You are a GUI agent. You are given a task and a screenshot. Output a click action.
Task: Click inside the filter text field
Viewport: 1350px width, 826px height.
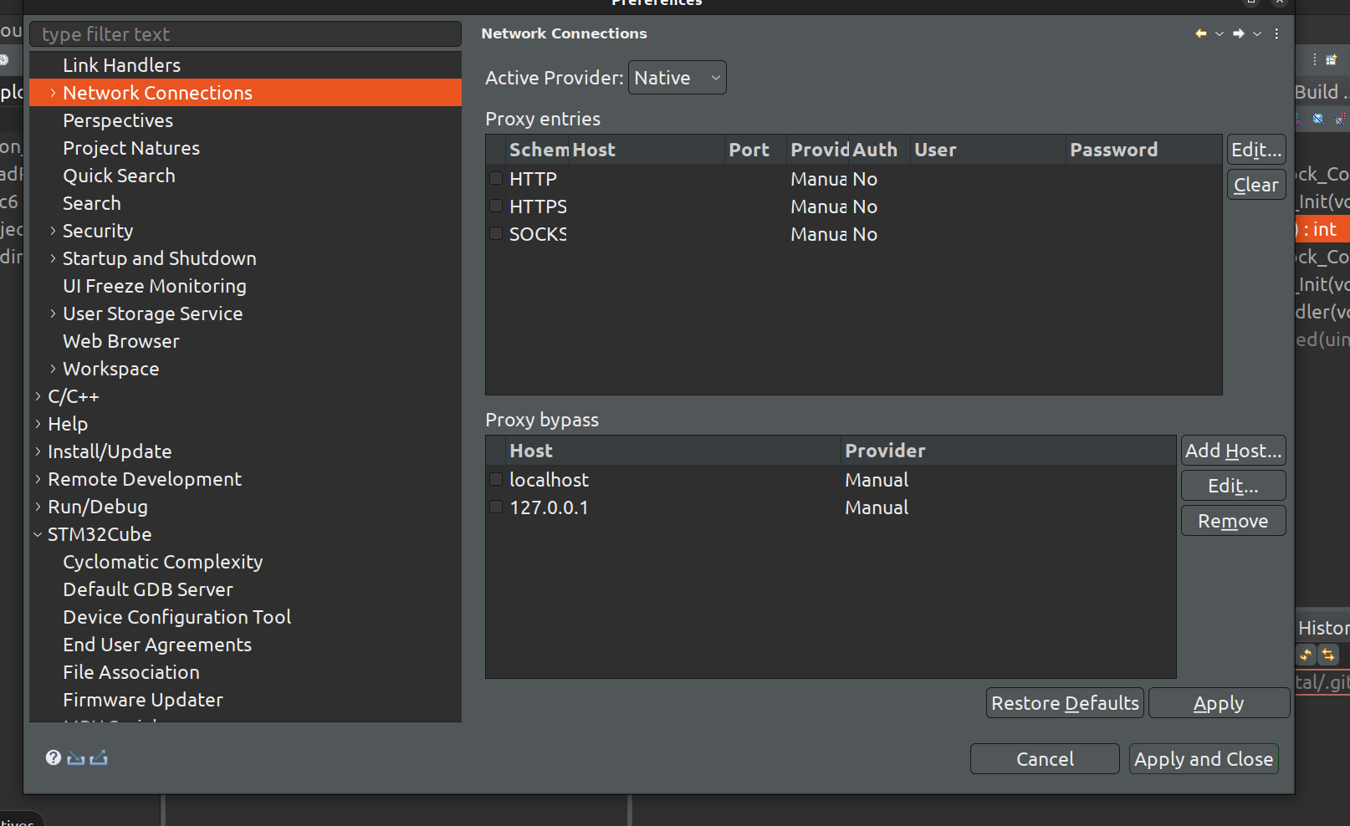245,33
